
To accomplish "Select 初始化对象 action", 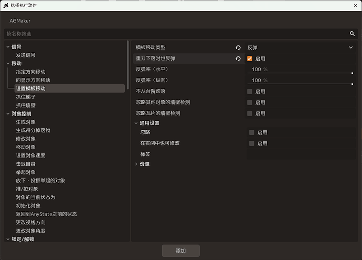I will pos(28,206).
